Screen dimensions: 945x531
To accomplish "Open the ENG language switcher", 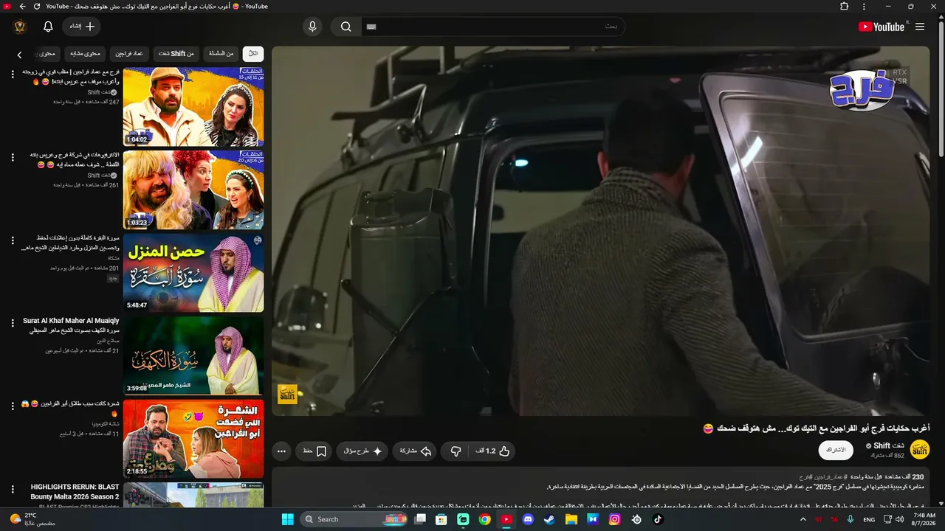I will tap(869, 519).
